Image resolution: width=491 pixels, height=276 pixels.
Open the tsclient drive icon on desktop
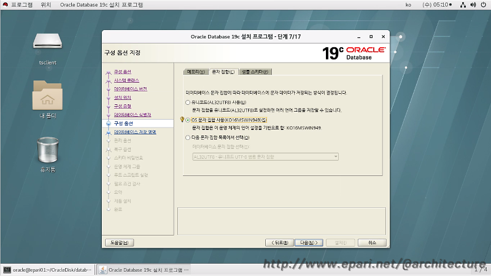pyautogui.click(x=48, y=41)
